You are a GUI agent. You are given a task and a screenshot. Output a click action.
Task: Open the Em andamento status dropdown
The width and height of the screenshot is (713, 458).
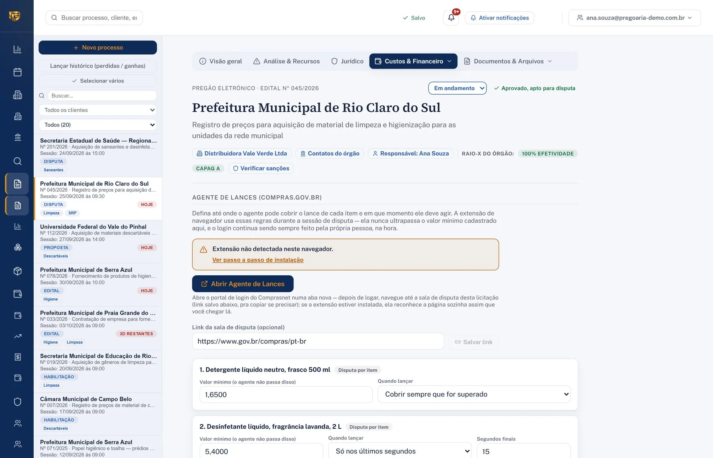pyautogui.click(x=458, y=88)
